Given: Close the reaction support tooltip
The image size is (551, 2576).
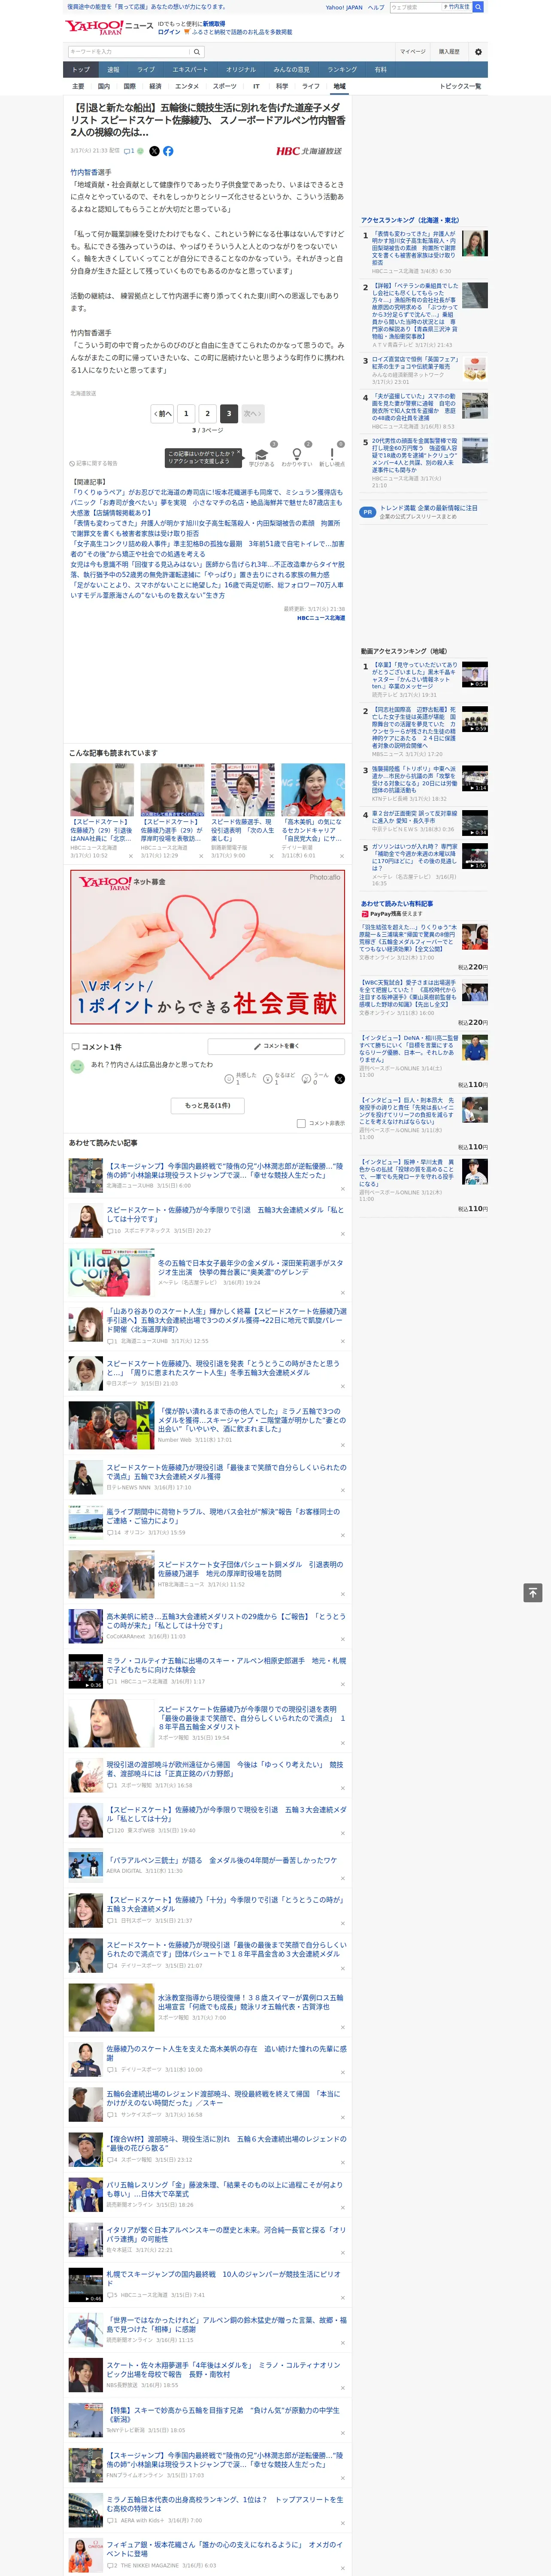Looking at the screenshot, I should coord(240,452).
